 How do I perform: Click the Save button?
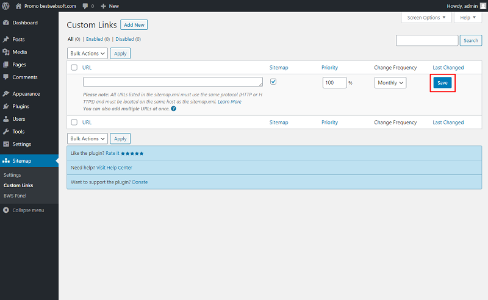click(x=443, y=83)
